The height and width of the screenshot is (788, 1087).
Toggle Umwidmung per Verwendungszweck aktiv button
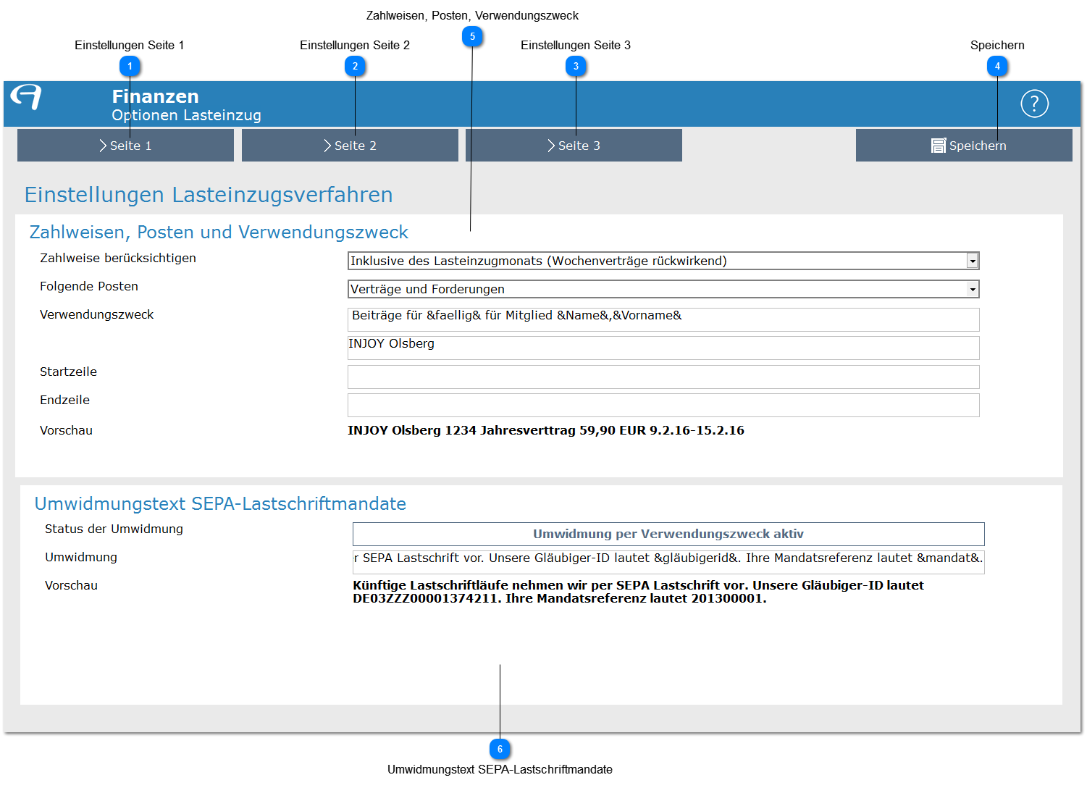pyautogui.click(x=668, y=534)
